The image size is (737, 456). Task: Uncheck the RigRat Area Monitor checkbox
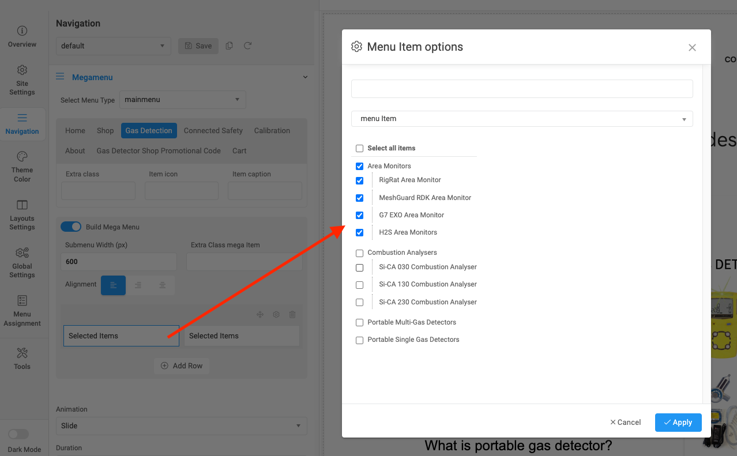(360, 180)
